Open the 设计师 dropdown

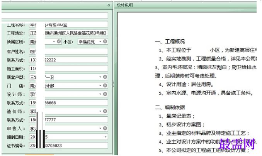click(100, 94)
